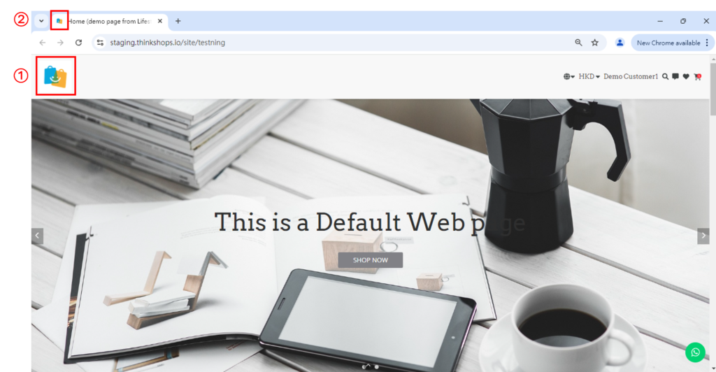Go to next carousel slide arrow
The width and height of the screenshot is (716, 372).
coord(703,236)
